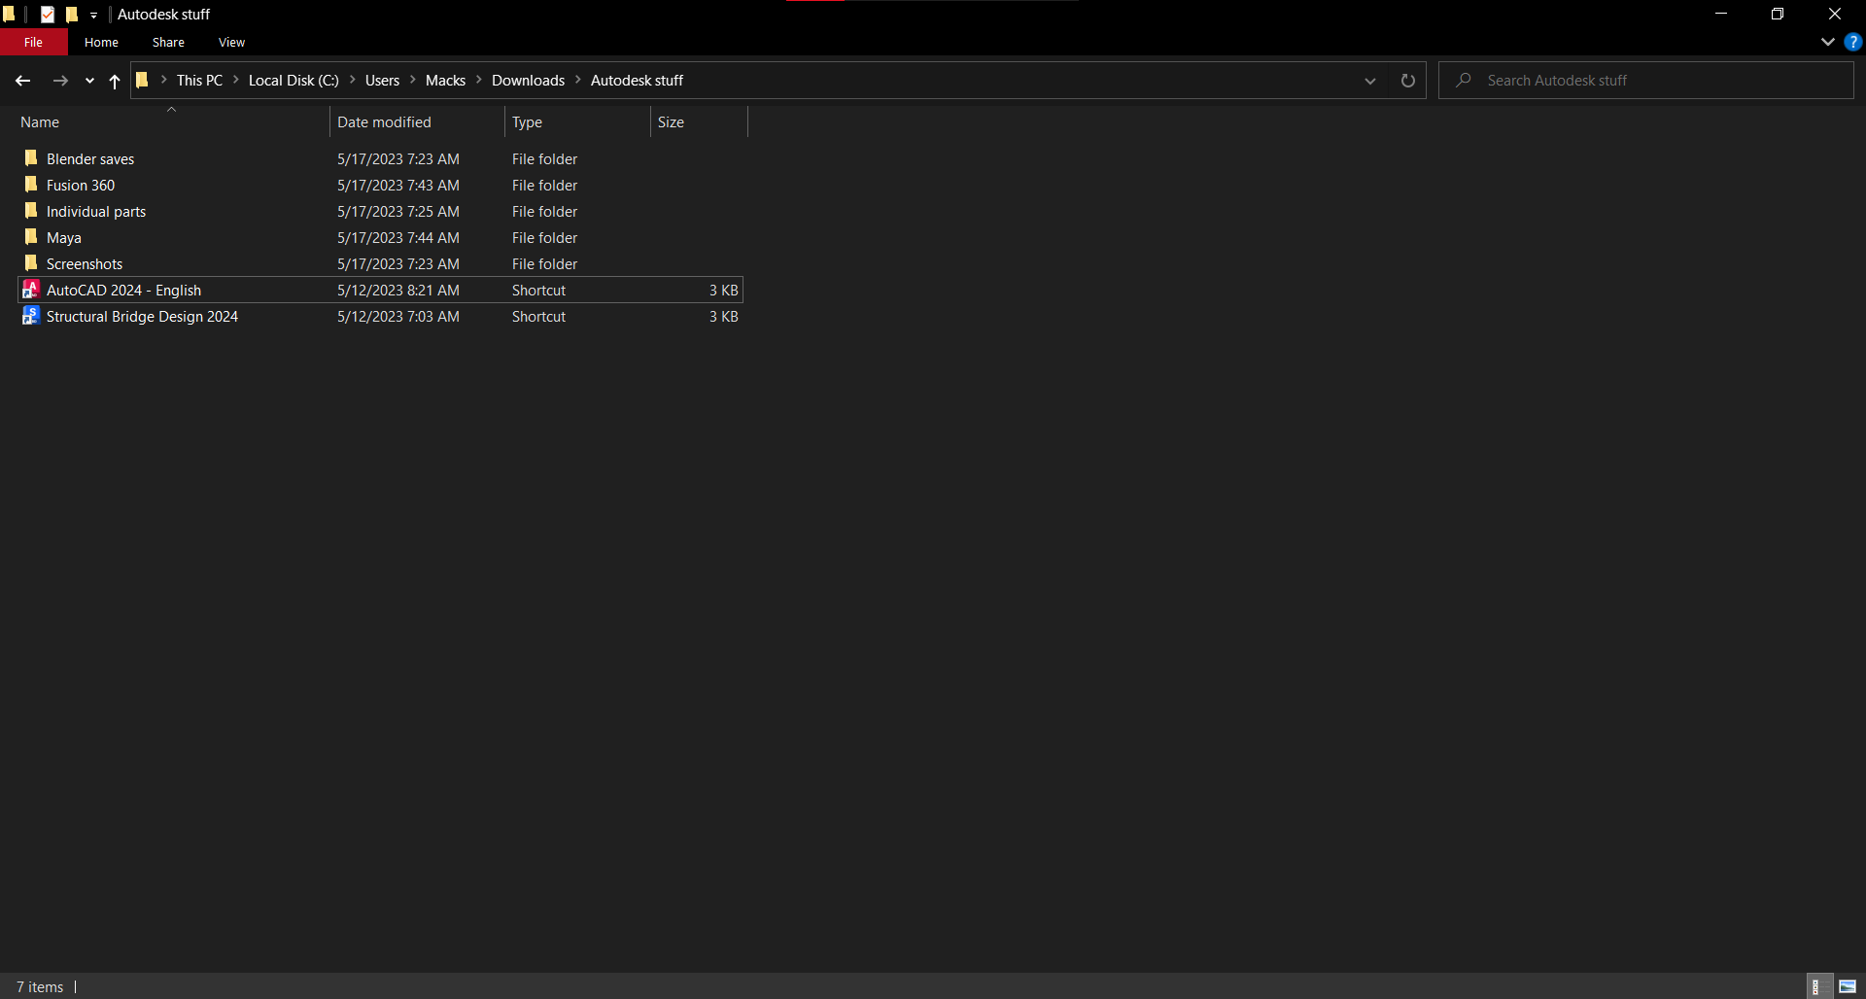Open the View ribbon tab

point(231,42)
